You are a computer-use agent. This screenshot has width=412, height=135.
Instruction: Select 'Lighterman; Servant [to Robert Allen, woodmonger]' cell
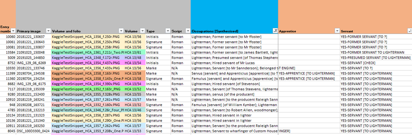(x=234, y=110)
